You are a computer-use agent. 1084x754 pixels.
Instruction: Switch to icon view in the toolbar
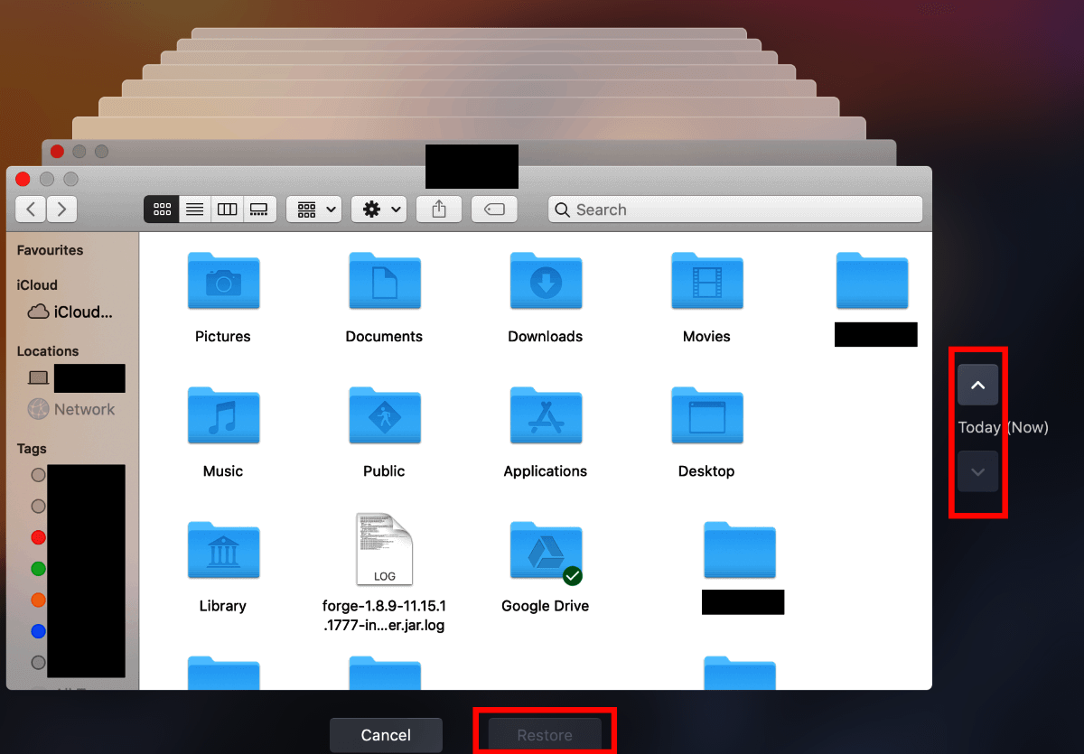tap(162, 209)
